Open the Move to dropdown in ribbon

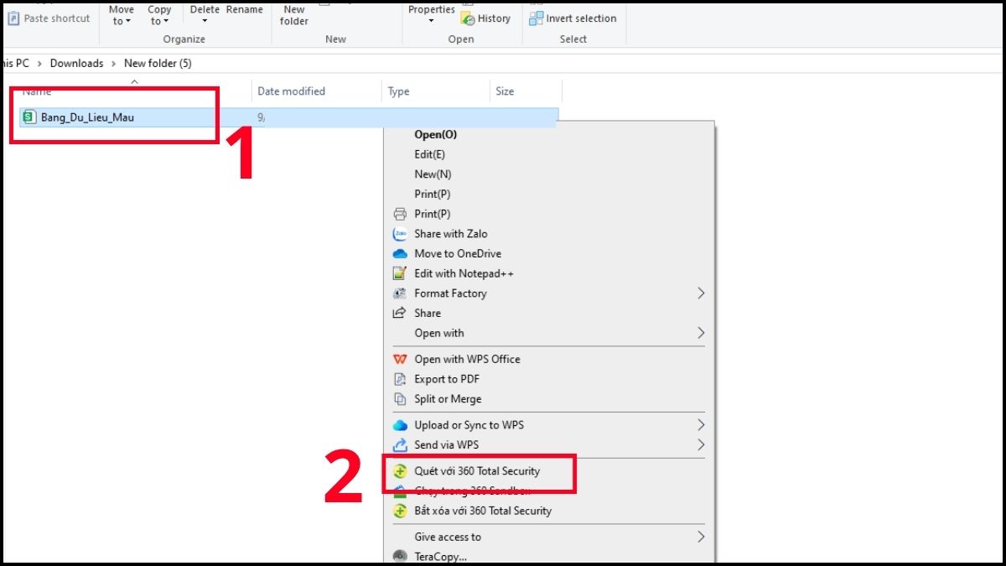point(122,15)
